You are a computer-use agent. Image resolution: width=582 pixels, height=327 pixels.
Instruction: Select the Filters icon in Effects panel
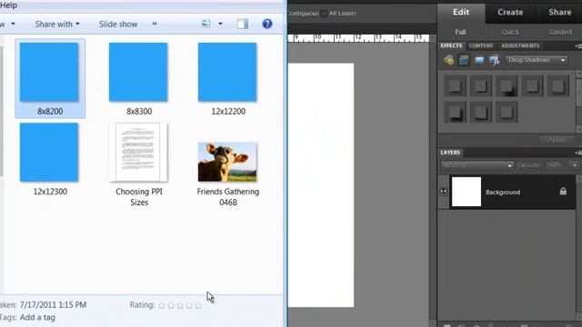(x=448, y=60)
